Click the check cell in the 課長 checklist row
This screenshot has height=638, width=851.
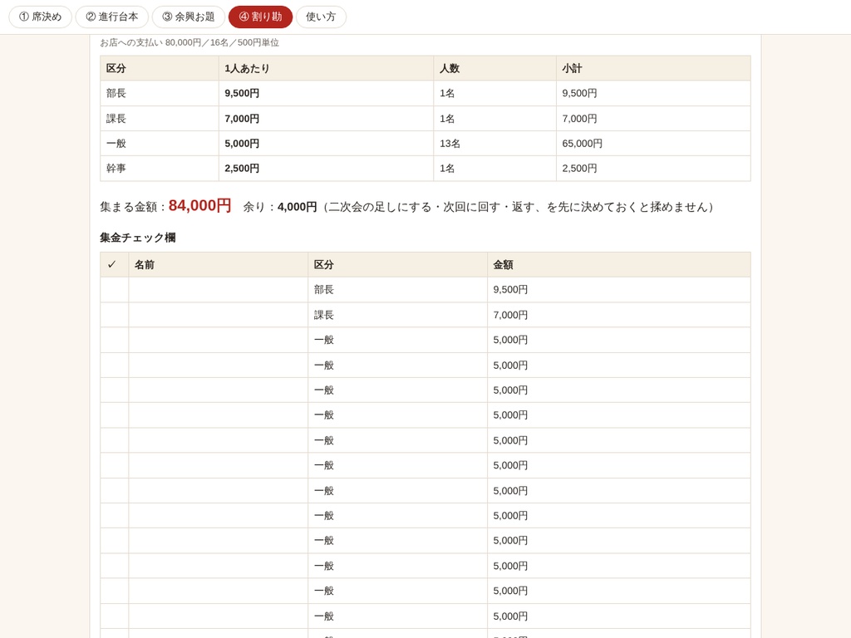pos(115,315)
